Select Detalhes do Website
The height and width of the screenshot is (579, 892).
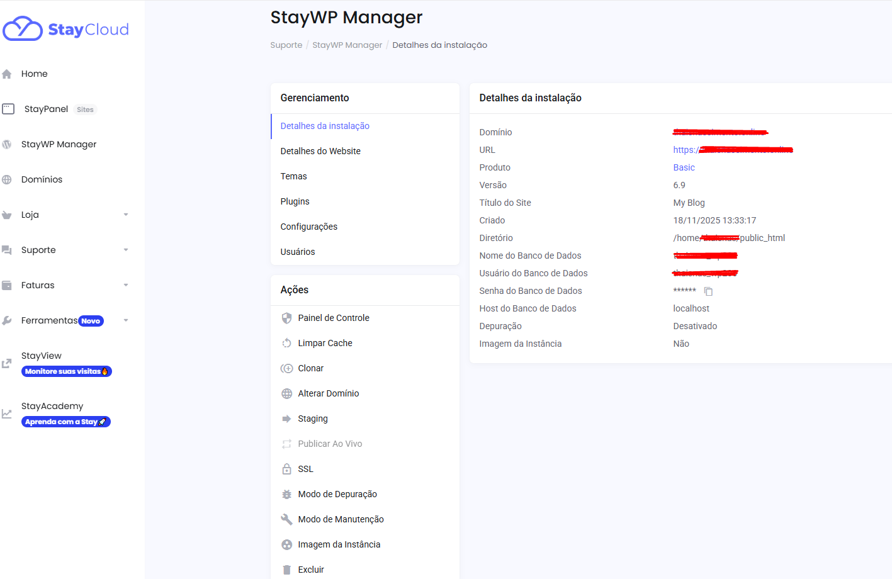(320, 151)
